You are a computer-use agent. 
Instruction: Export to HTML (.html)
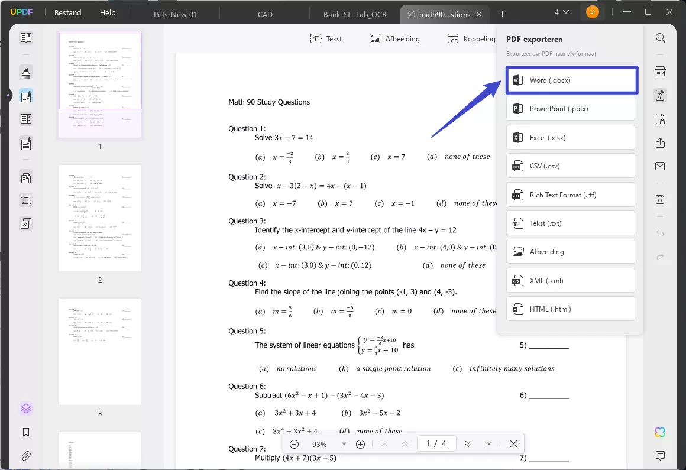coord(571,309)
